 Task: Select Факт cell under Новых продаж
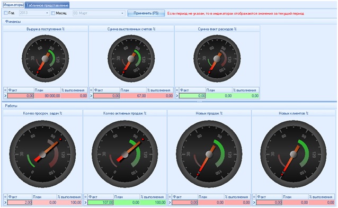pos(185,202)
